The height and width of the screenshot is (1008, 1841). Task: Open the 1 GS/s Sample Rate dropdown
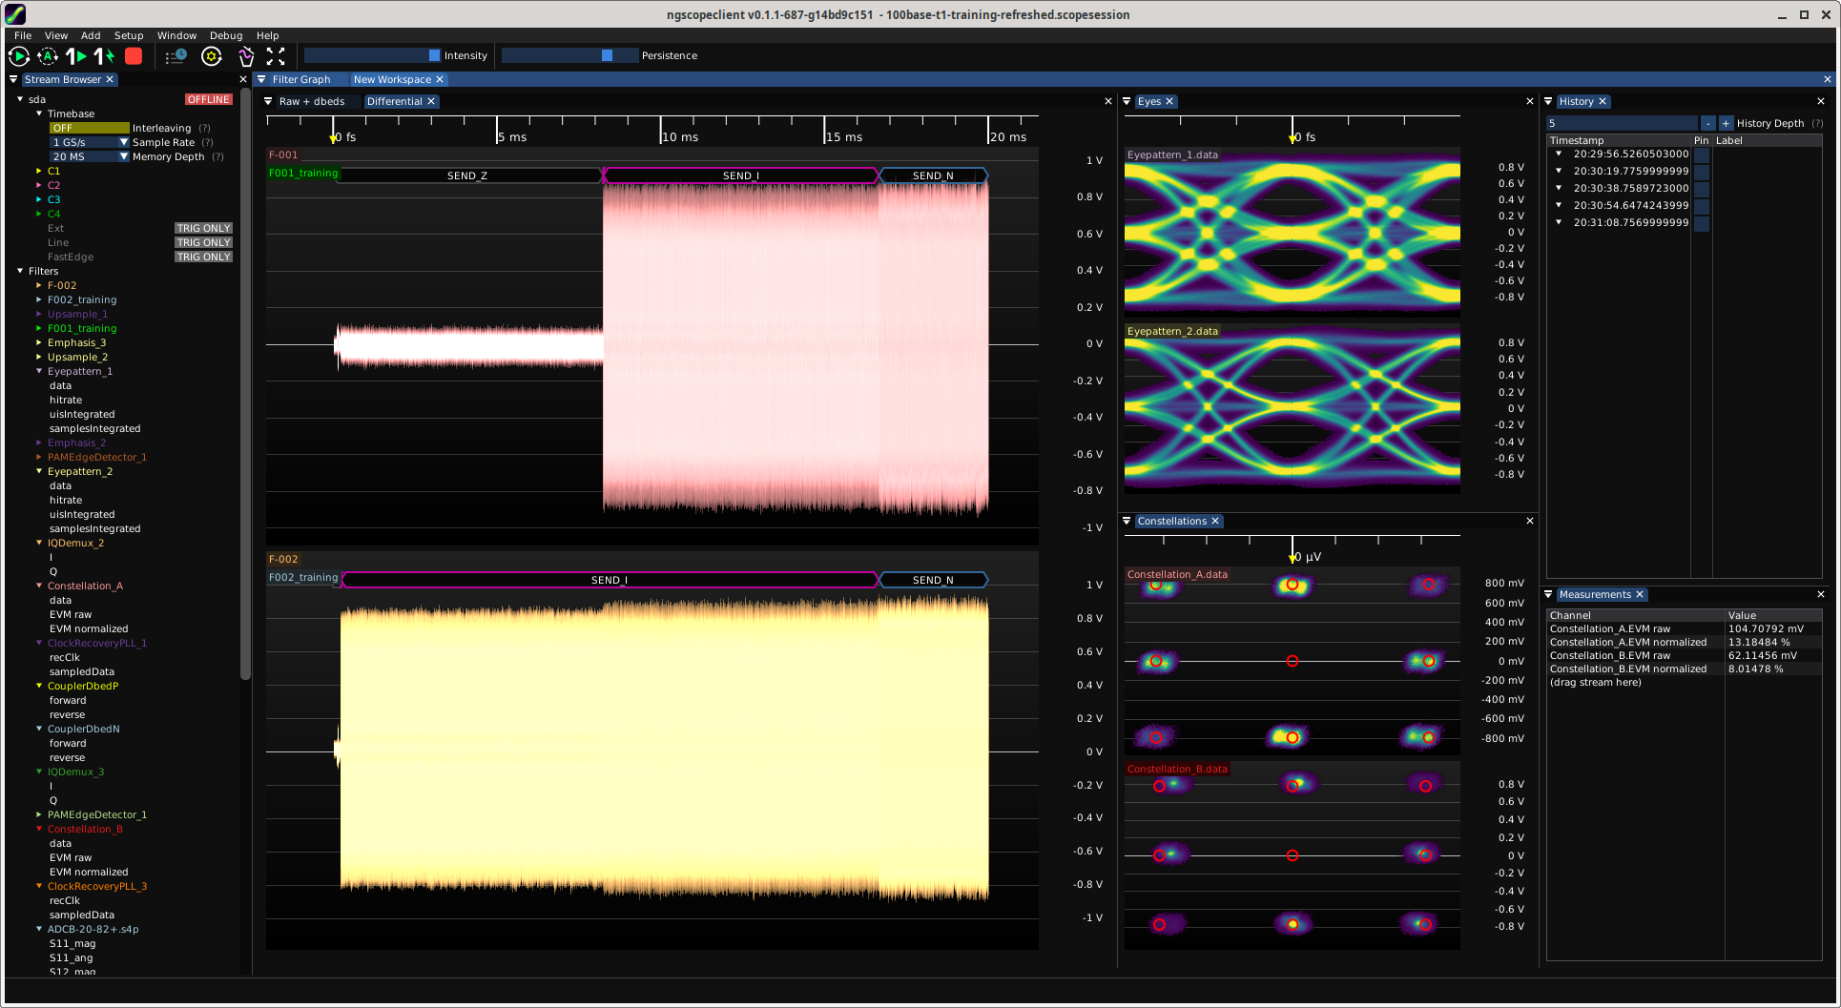[90, 142]
